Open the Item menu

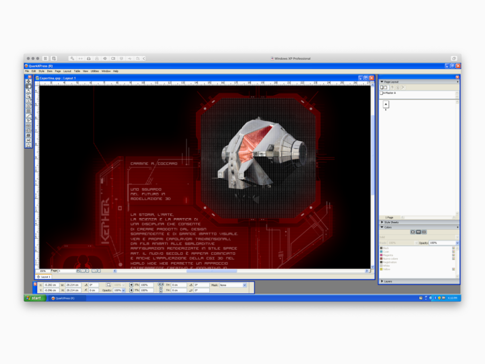pyautogui.click(x=49, y=71)
